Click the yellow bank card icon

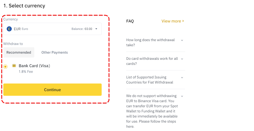14,66
